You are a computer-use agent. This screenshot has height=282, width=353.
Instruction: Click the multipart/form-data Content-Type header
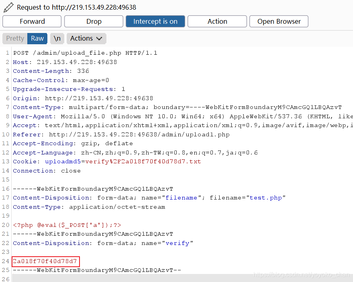[177, 107]
